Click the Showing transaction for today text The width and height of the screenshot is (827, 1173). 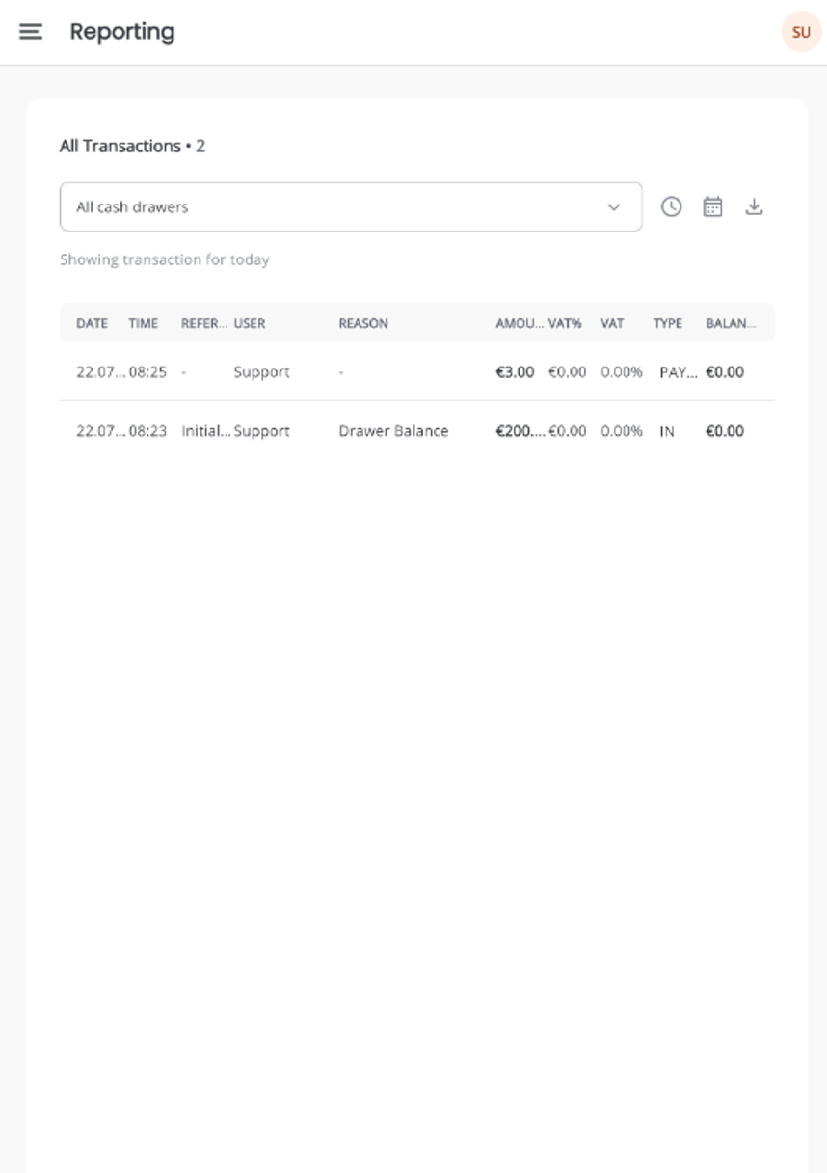coord(165,259)
